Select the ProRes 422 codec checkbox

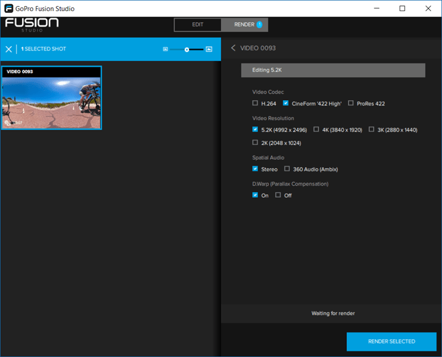[351, 103]
